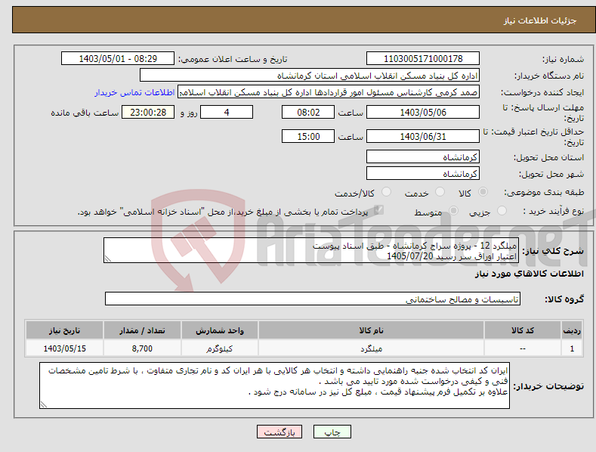The height and width of the screenshot is (452, 596).
Task: Click the نام کالا column header
Action: (x=371, y=330)
